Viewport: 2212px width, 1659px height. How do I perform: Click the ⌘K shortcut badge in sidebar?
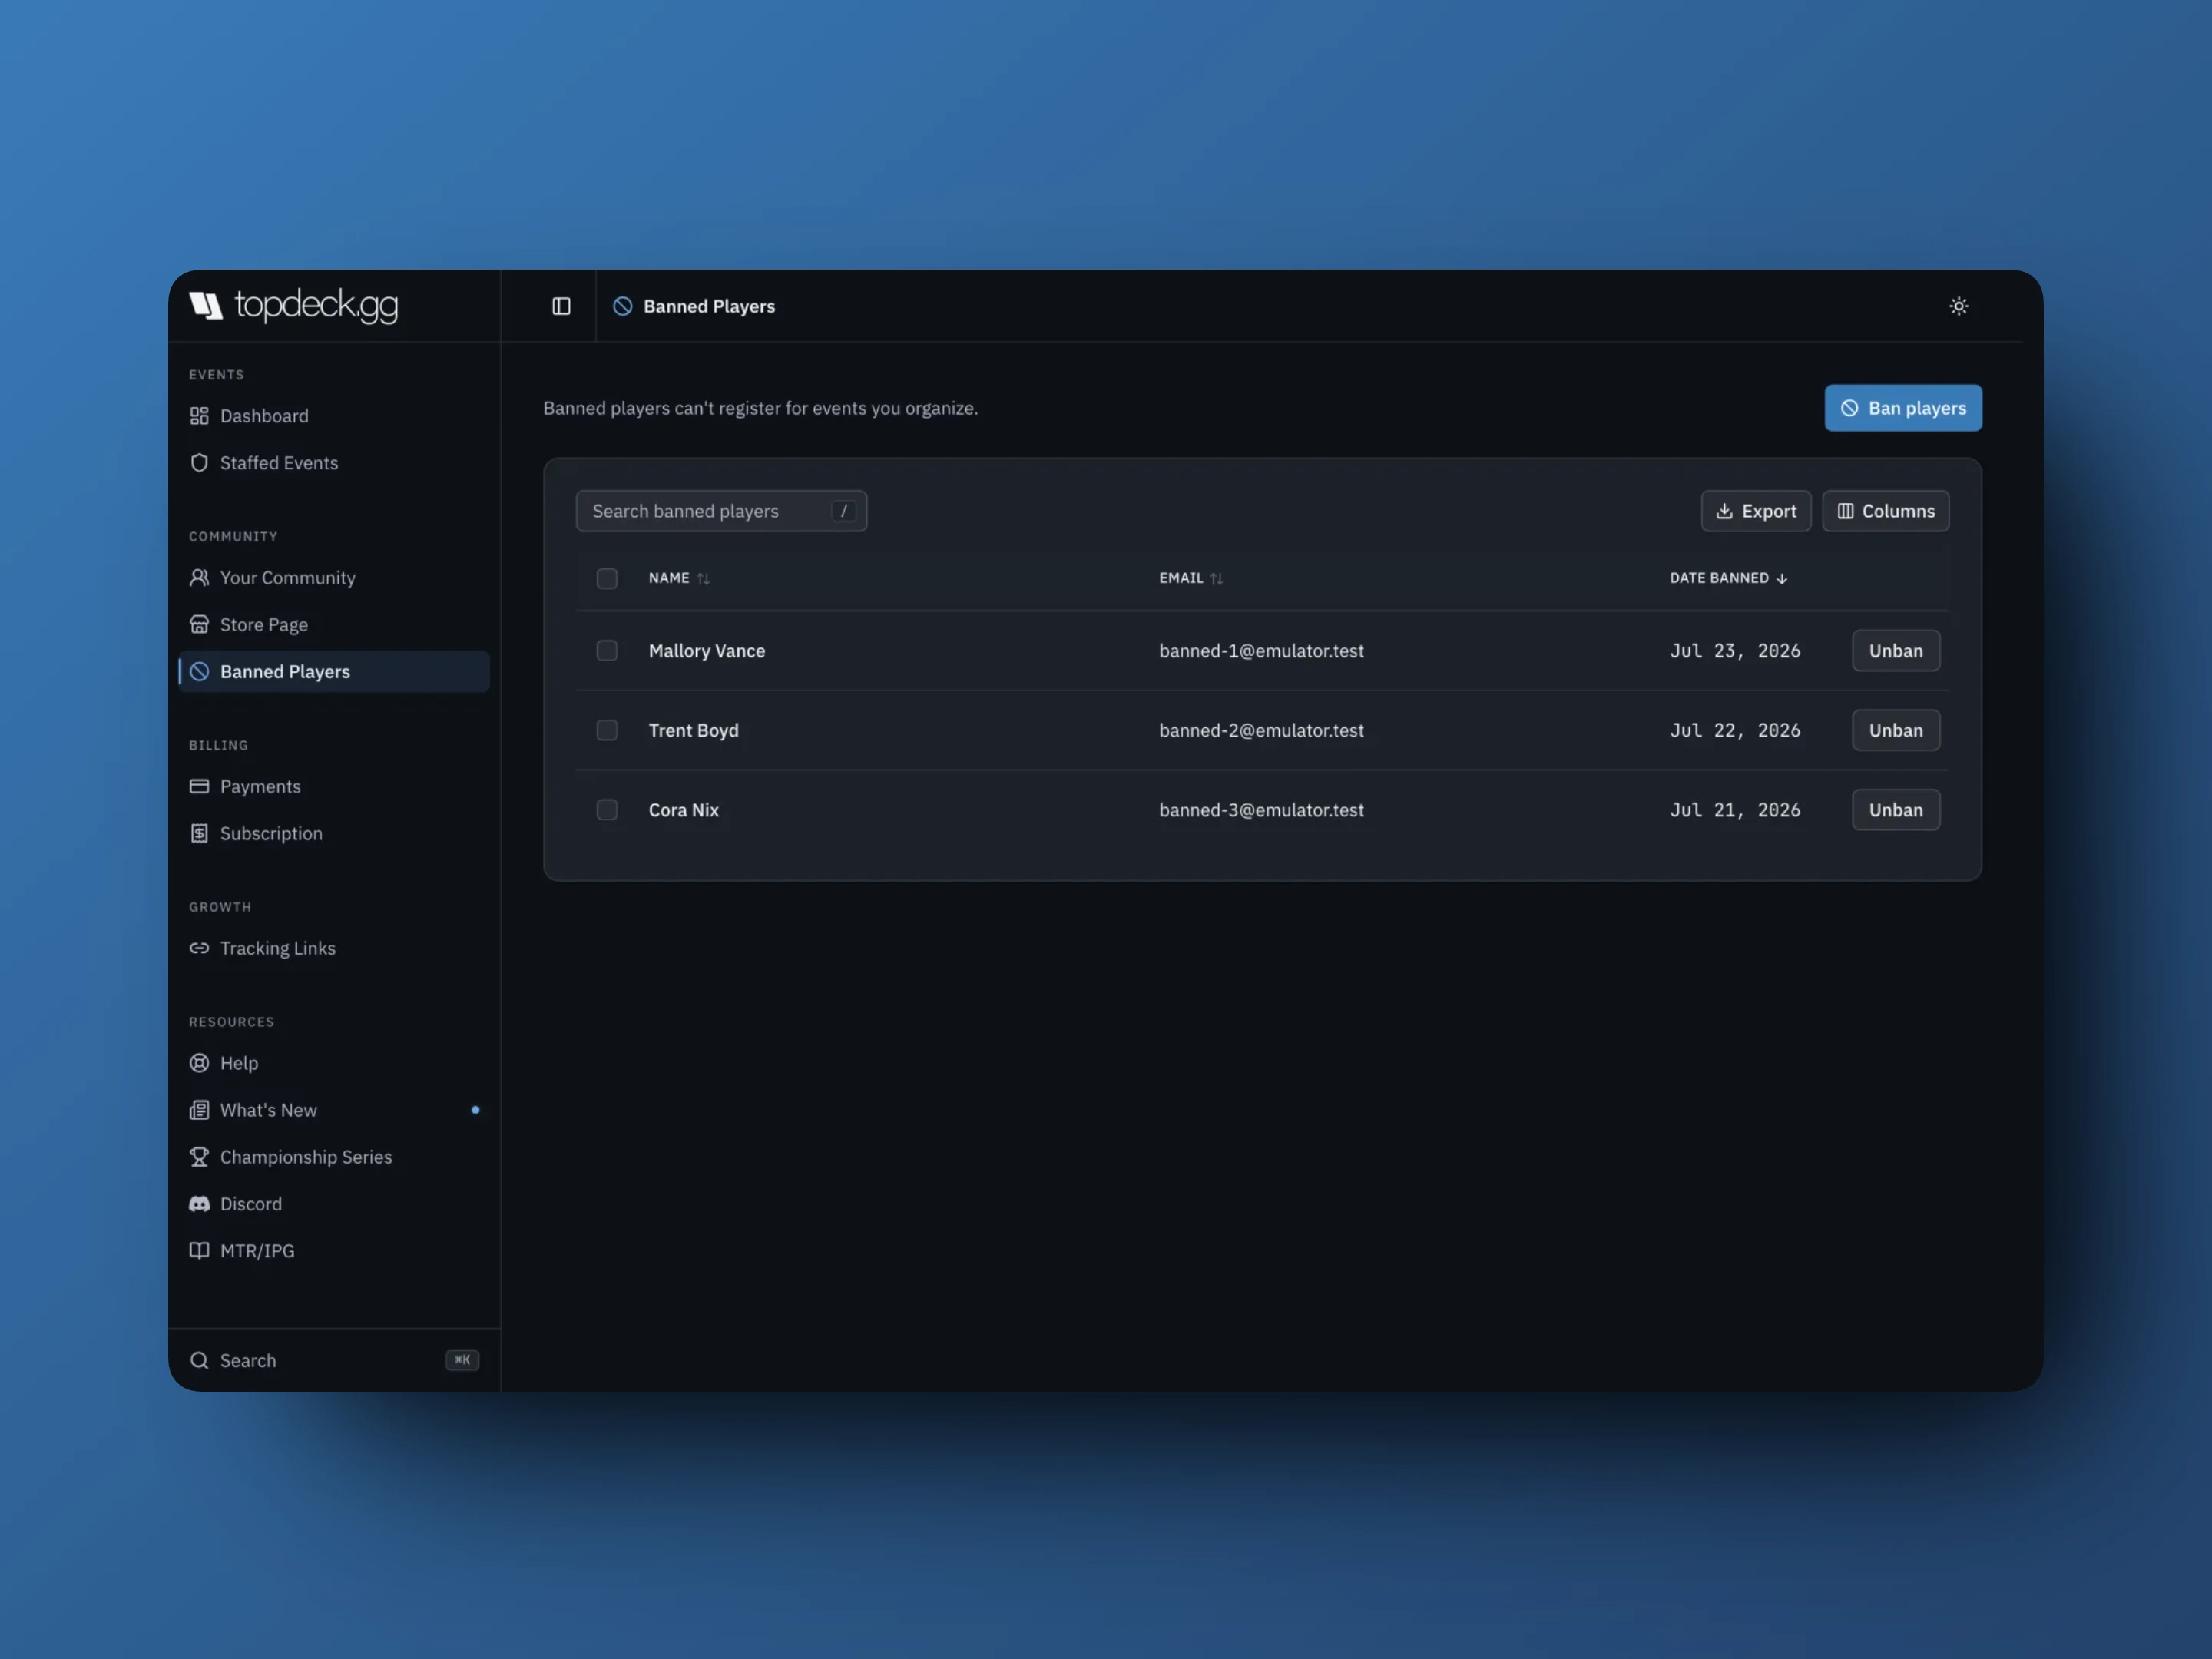pyautogui.click(x=462, y=1360)
